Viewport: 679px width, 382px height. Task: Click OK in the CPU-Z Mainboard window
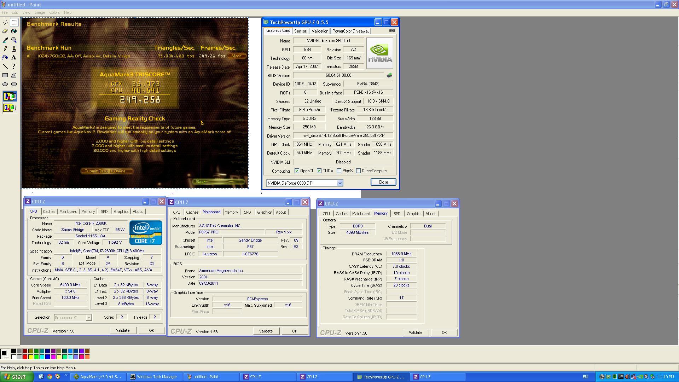pyautogui.click(x=295, y=331)
